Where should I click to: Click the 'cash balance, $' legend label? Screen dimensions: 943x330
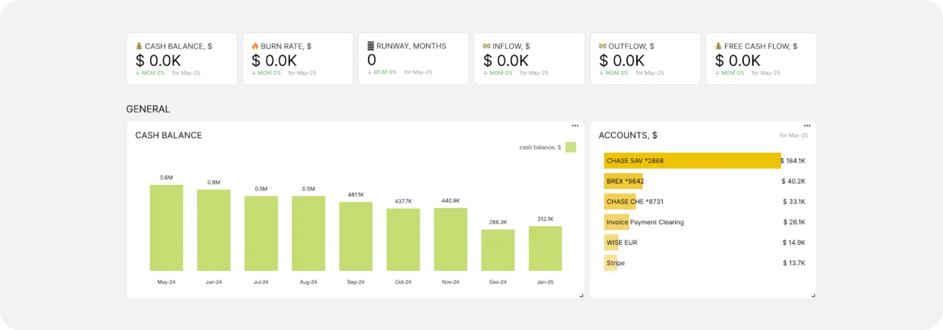click(x=540, y=147)
